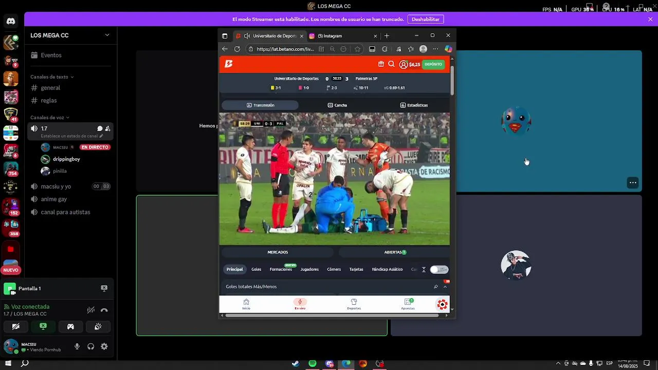This screenshot has width=658, height=370.
Task: Toggle Betano switch beside market tabs
Action: pos(439,269)
